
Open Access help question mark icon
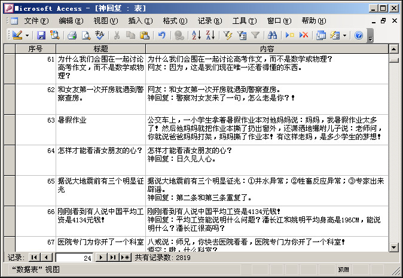coord(359,35)
